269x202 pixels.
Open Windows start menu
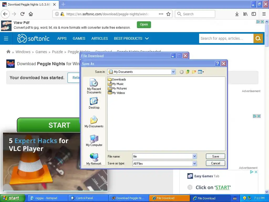click(x=13, y=198)
